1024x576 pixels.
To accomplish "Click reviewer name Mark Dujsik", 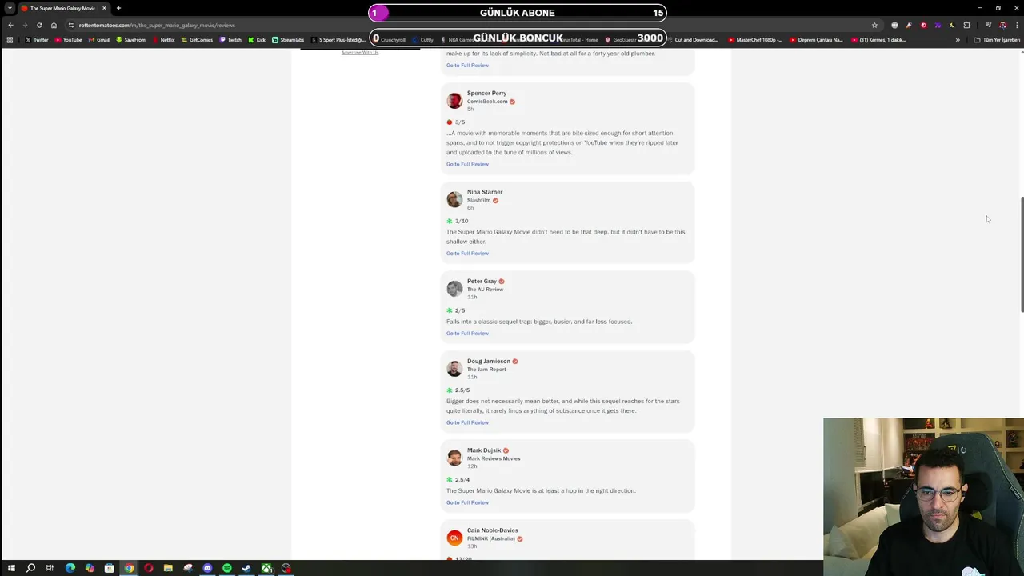I will 484,450.
